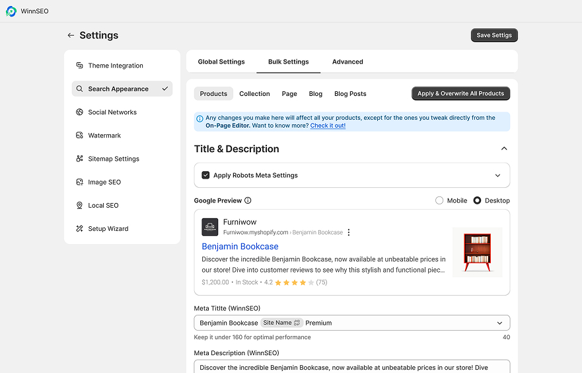582x373 pixels.
Task: Open Local SEO settings
Action: coord(122,206)
